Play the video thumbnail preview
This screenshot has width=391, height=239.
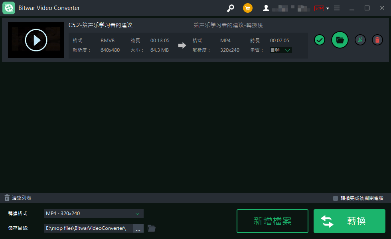36,40
